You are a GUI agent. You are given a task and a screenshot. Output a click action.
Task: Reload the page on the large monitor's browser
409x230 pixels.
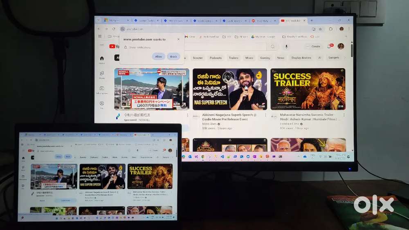(x=113, y=29)
